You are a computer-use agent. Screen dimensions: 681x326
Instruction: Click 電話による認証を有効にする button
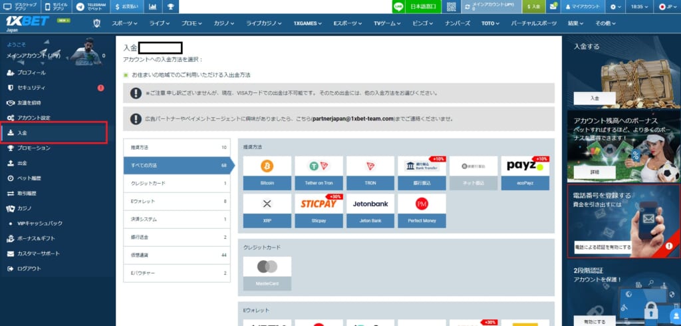(x=603, y=247)
